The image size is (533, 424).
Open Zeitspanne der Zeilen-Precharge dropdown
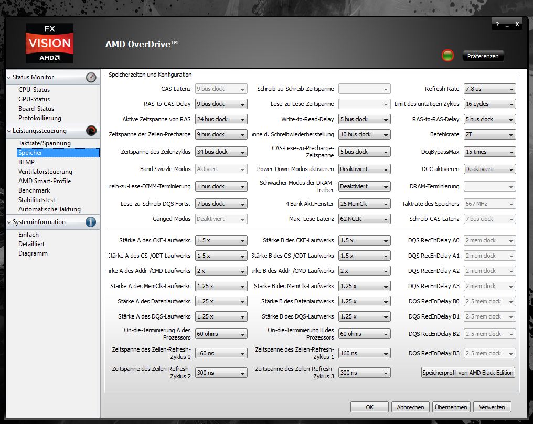click(221, 135)
